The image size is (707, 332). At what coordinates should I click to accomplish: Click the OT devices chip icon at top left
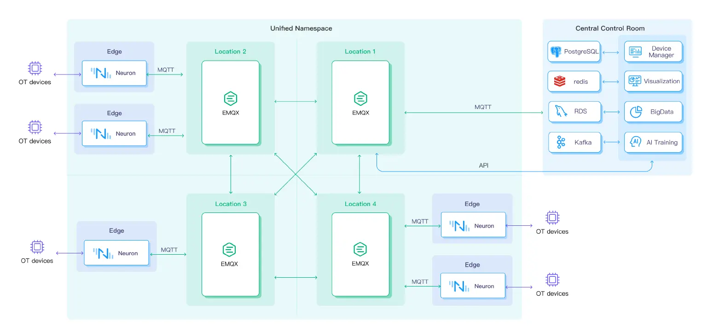[x=35, y=69]
